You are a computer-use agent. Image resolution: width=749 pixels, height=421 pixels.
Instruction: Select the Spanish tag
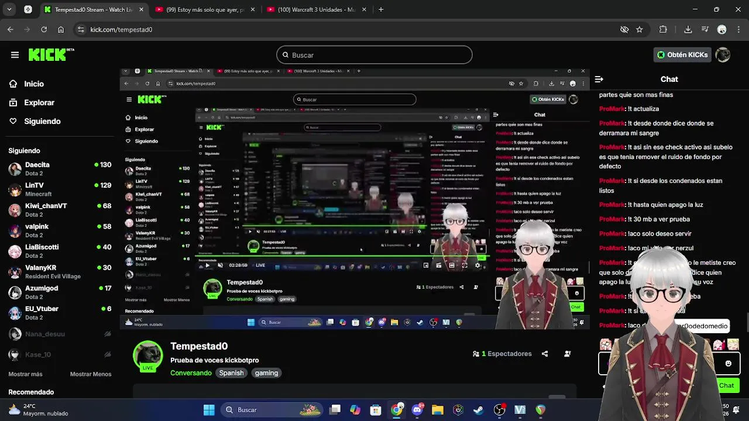point(231,373)
